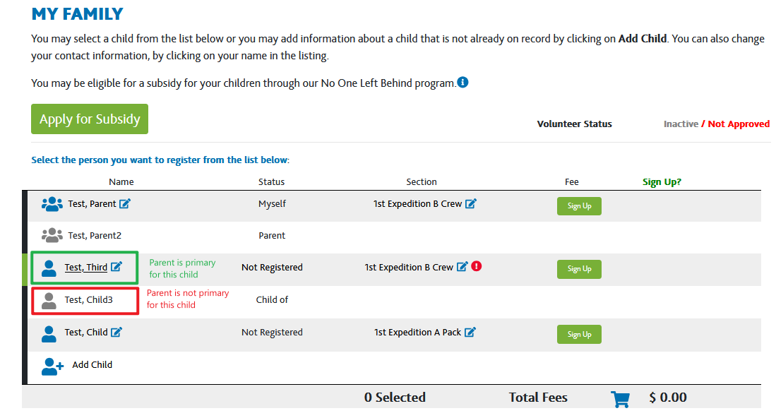Screen dimensions: 776x418
Task: Open the shopping cart icon
Action: click(x=620, y=399)
